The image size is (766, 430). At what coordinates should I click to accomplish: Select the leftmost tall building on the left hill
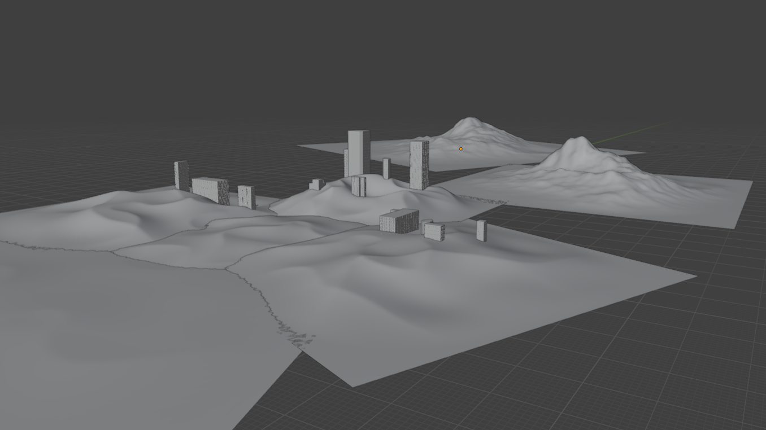pos(181,175)
